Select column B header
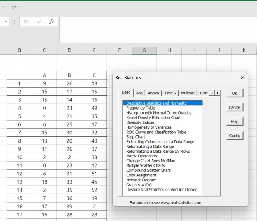Viewport: 257px width, 221px height. pyautogui.click(x=19, y=50)
